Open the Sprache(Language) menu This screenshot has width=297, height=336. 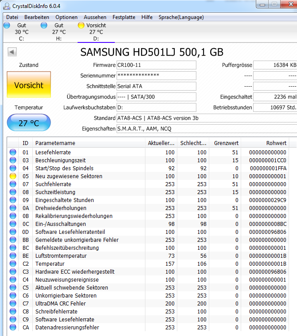(x=181, y=17)
